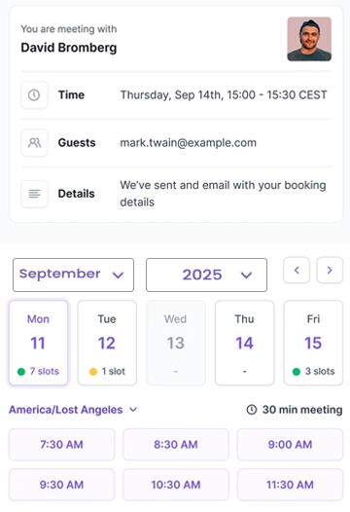Click David Bromberg's profile photo
This screenshot has width=350, height=512.
click(x=309, y=39)
